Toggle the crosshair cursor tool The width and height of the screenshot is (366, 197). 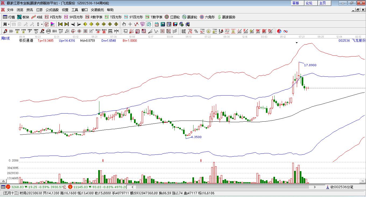pos(130,24)
